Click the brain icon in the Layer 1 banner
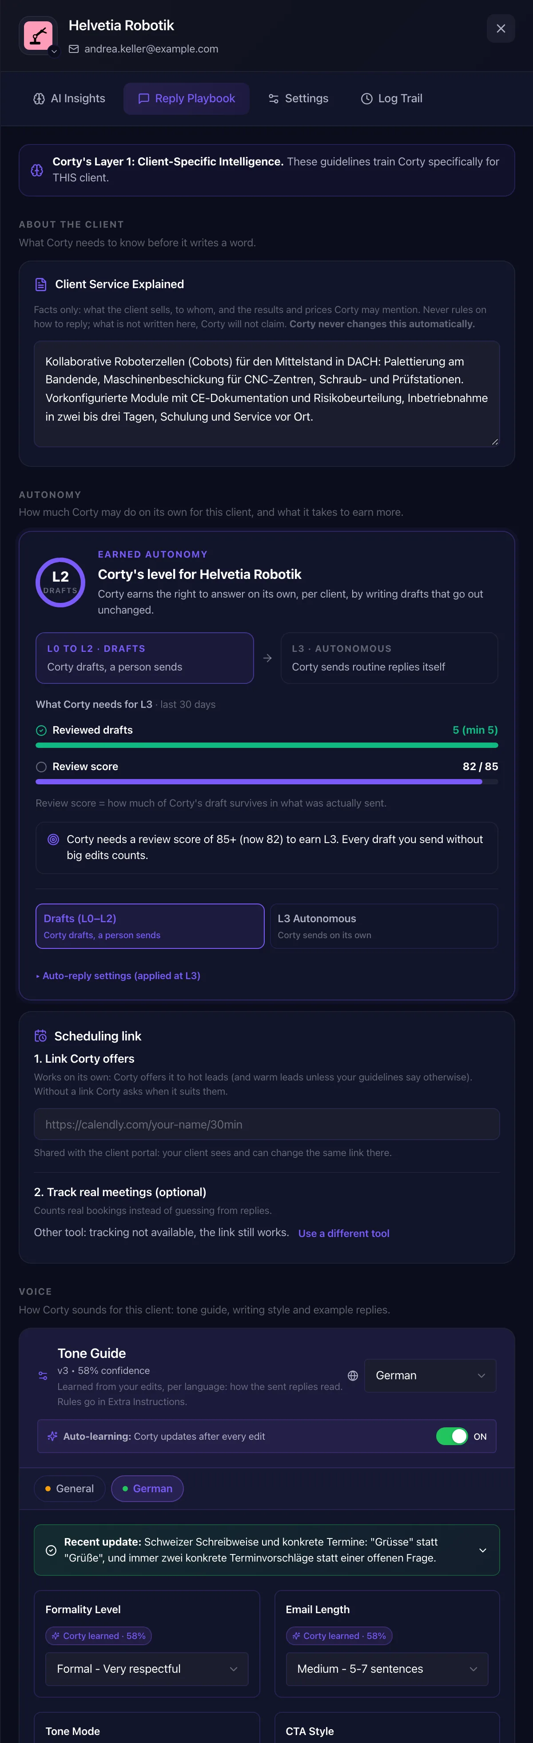Image resolution: width=533 pixels, height=1743 pixels. (37, 170)
